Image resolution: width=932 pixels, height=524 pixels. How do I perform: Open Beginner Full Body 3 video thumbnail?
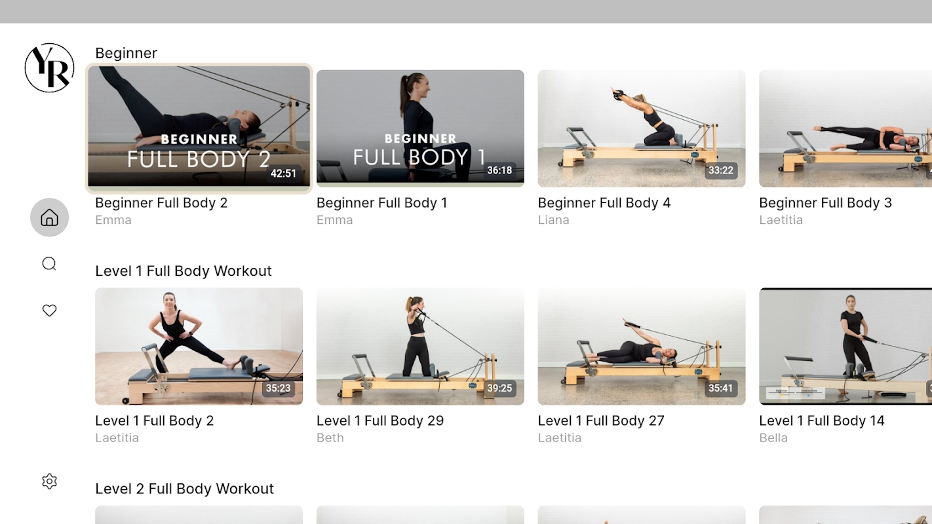[845, 128]
